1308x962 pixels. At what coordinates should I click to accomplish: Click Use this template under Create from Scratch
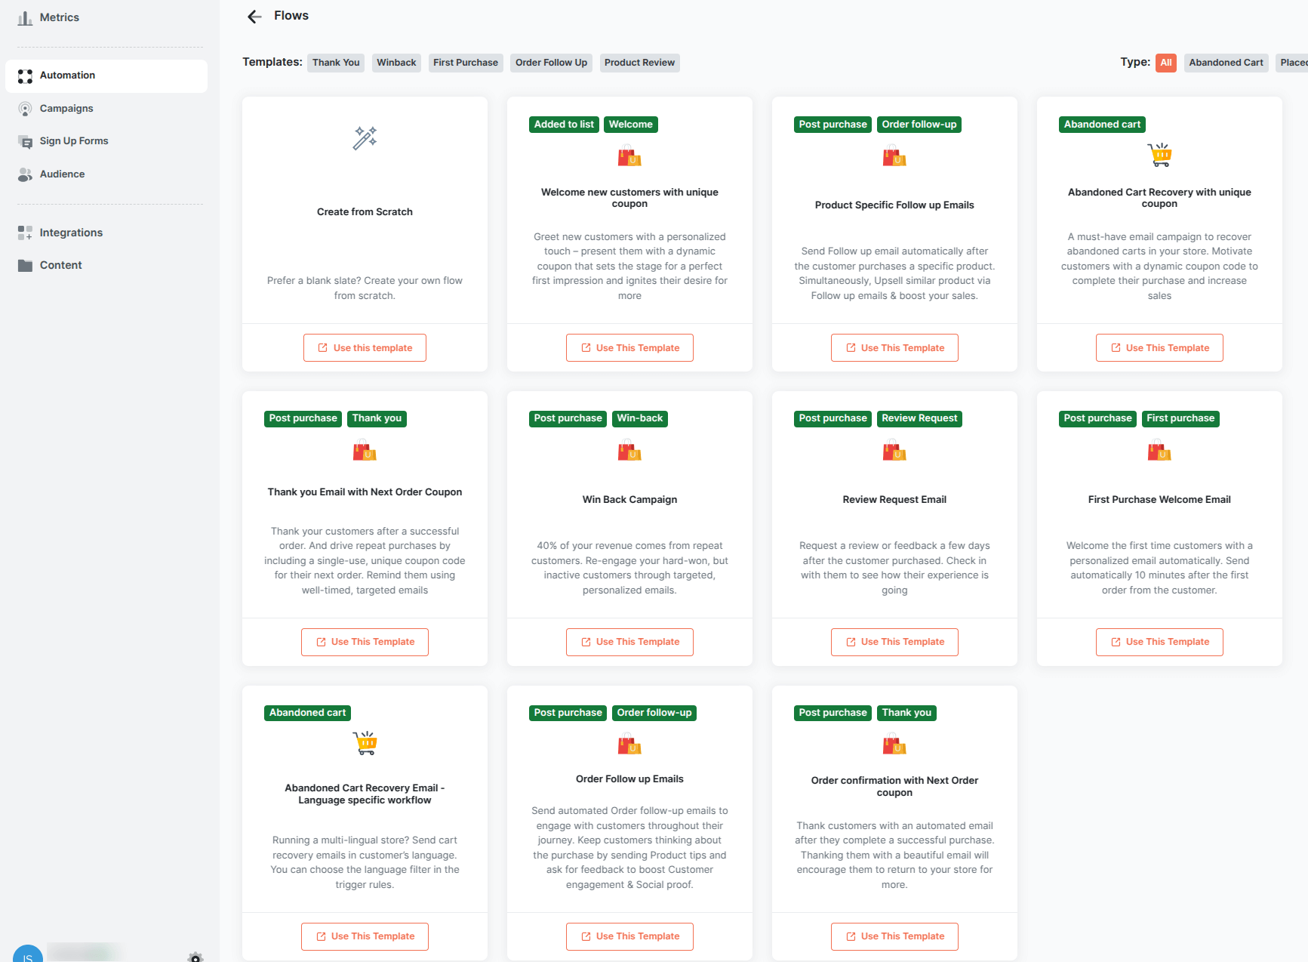tap(365, 347)
